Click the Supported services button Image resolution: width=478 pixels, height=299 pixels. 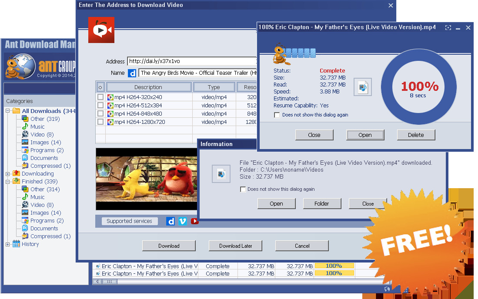click(x=129, y=221)
